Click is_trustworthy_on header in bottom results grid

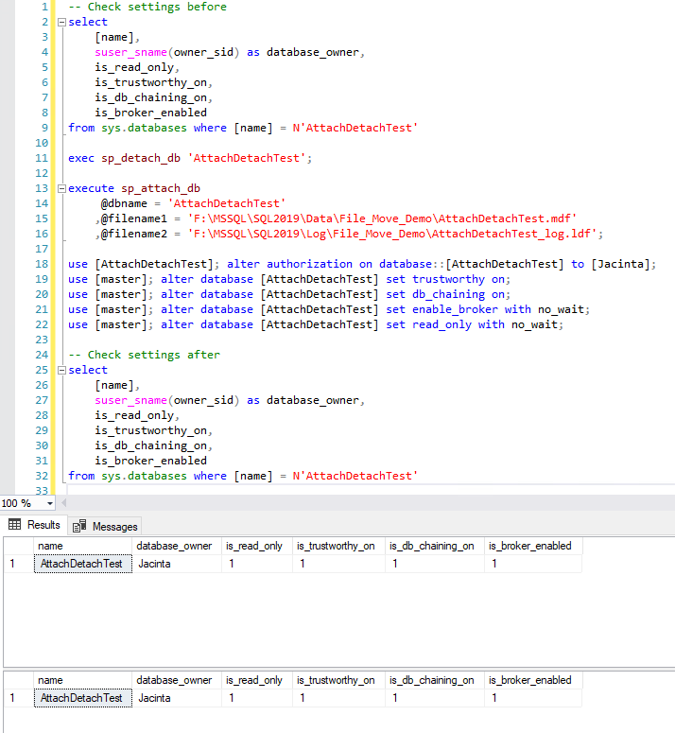[338, 680]
